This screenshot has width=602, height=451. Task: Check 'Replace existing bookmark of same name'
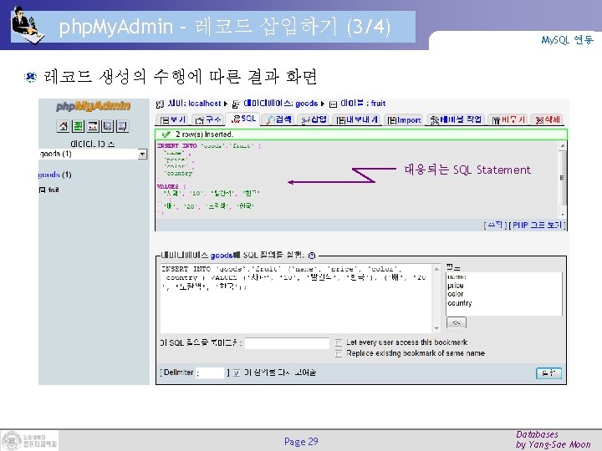[x=339, y=353]
